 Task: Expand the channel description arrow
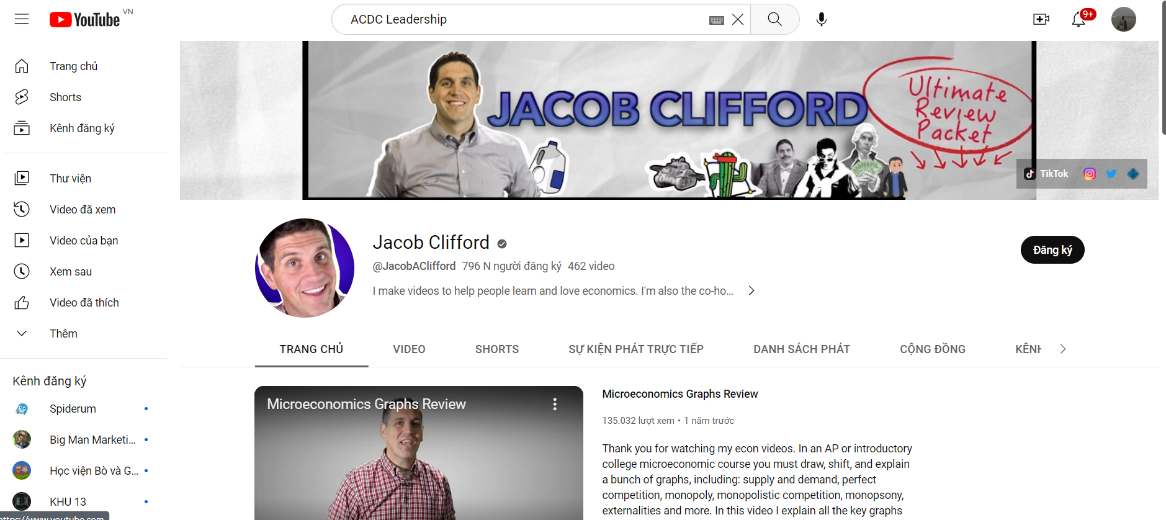(751, 290)
